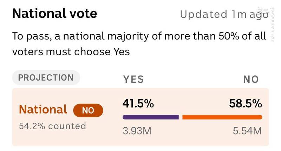Select the PROJECTION badge
The width and height of the screenshot is (281, 151).
46,78
